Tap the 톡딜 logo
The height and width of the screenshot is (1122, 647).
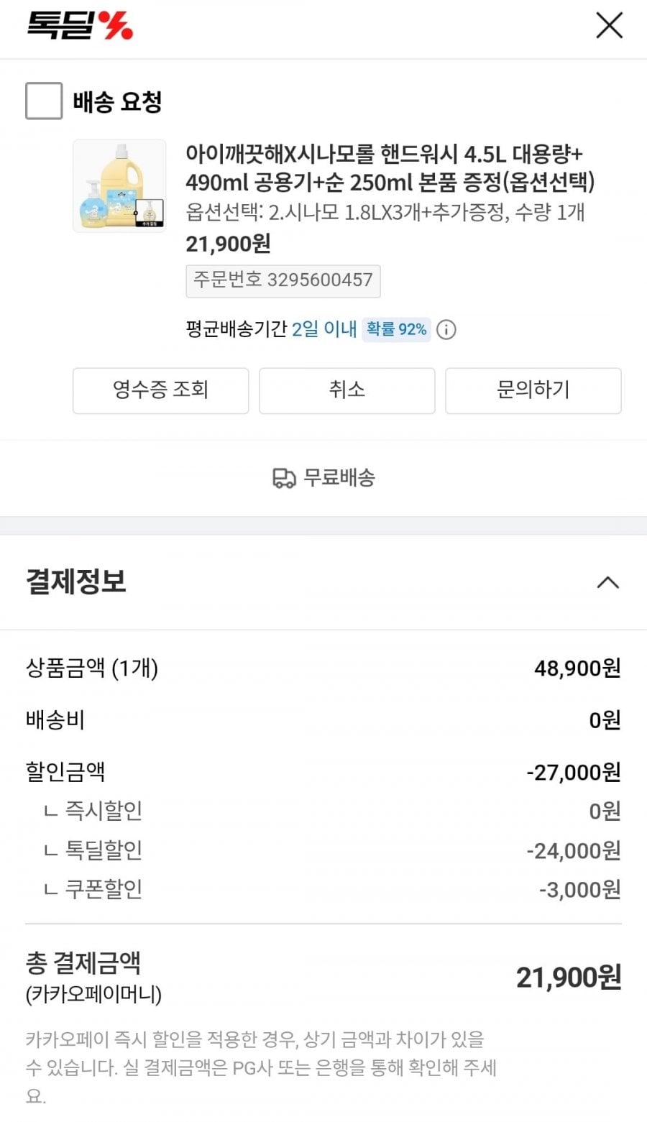click(x=80, y=26)
